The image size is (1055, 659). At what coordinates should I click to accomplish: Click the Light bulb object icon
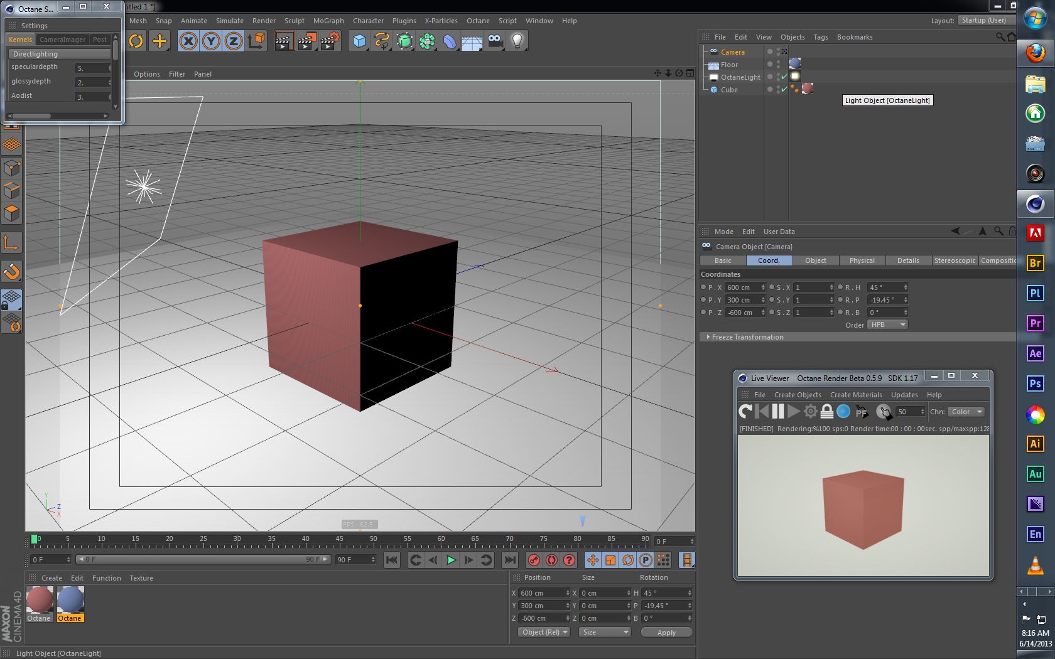(517, 41)
